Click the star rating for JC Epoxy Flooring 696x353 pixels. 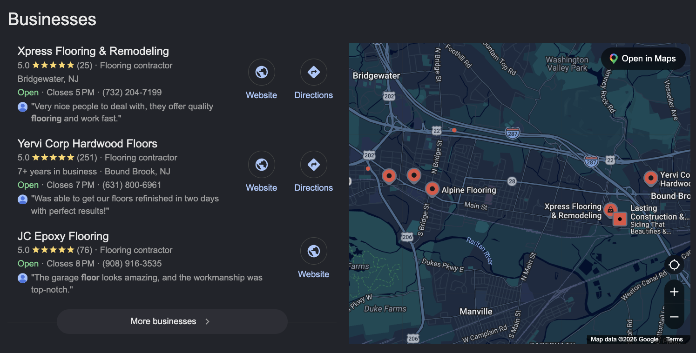tap(53, 250)
